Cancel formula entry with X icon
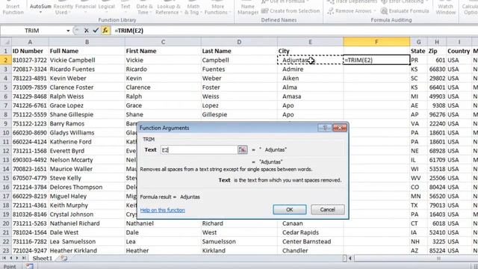Screen dimensions: 478x269 point(87,31)
